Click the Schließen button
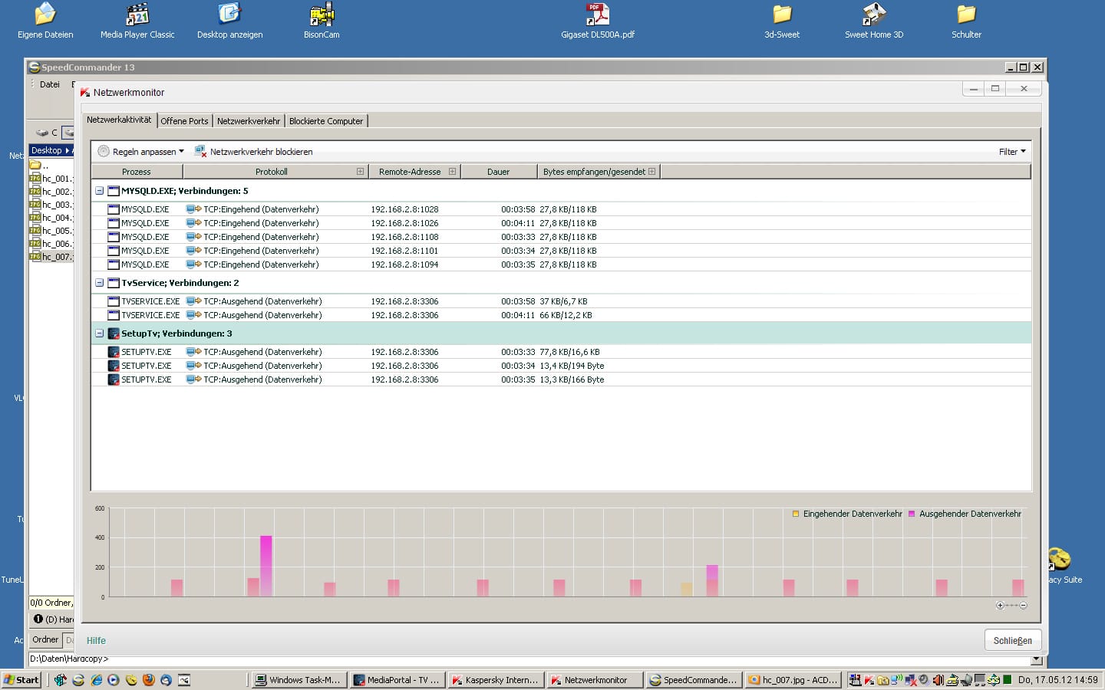Screen dimensions: 1105x690 click(1012, 640)
